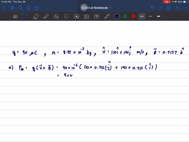Select the Eraser tool

click(x=36, y=17)
